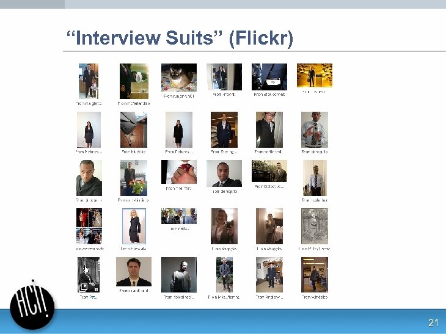Open the man standing in doorway mirror photo
Image resolution: width=446 pixels, height=334 pixels.
tap(224, 77)
